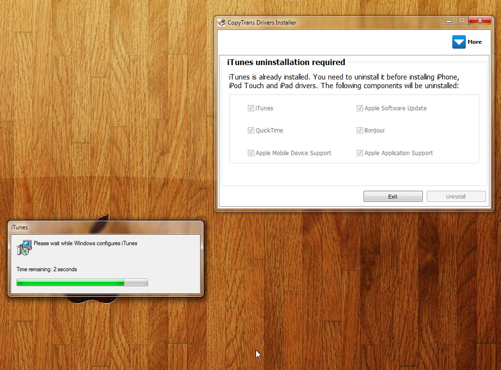Toggle the iTunes checkbox
This screenshot has width=501, height=370.
tap(251, 108)
